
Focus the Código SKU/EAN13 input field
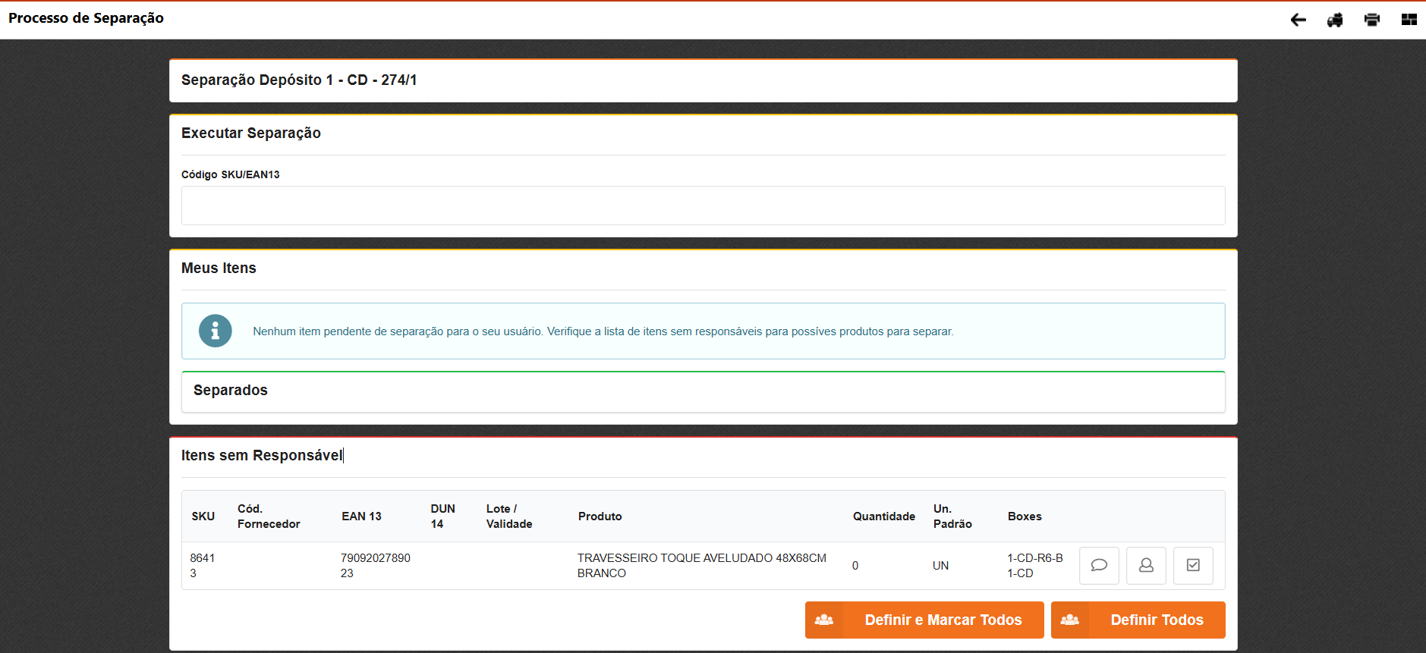(703, 206)
